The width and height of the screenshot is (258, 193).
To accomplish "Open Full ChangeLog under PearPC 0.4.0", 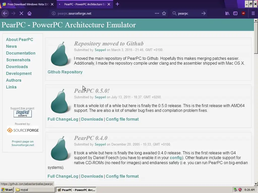I will tap(63, 176).
